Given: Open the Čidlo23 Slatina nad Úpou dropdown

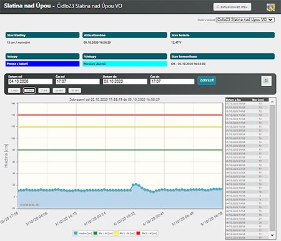Looking at the screenshot, I should tap(245, 19).
